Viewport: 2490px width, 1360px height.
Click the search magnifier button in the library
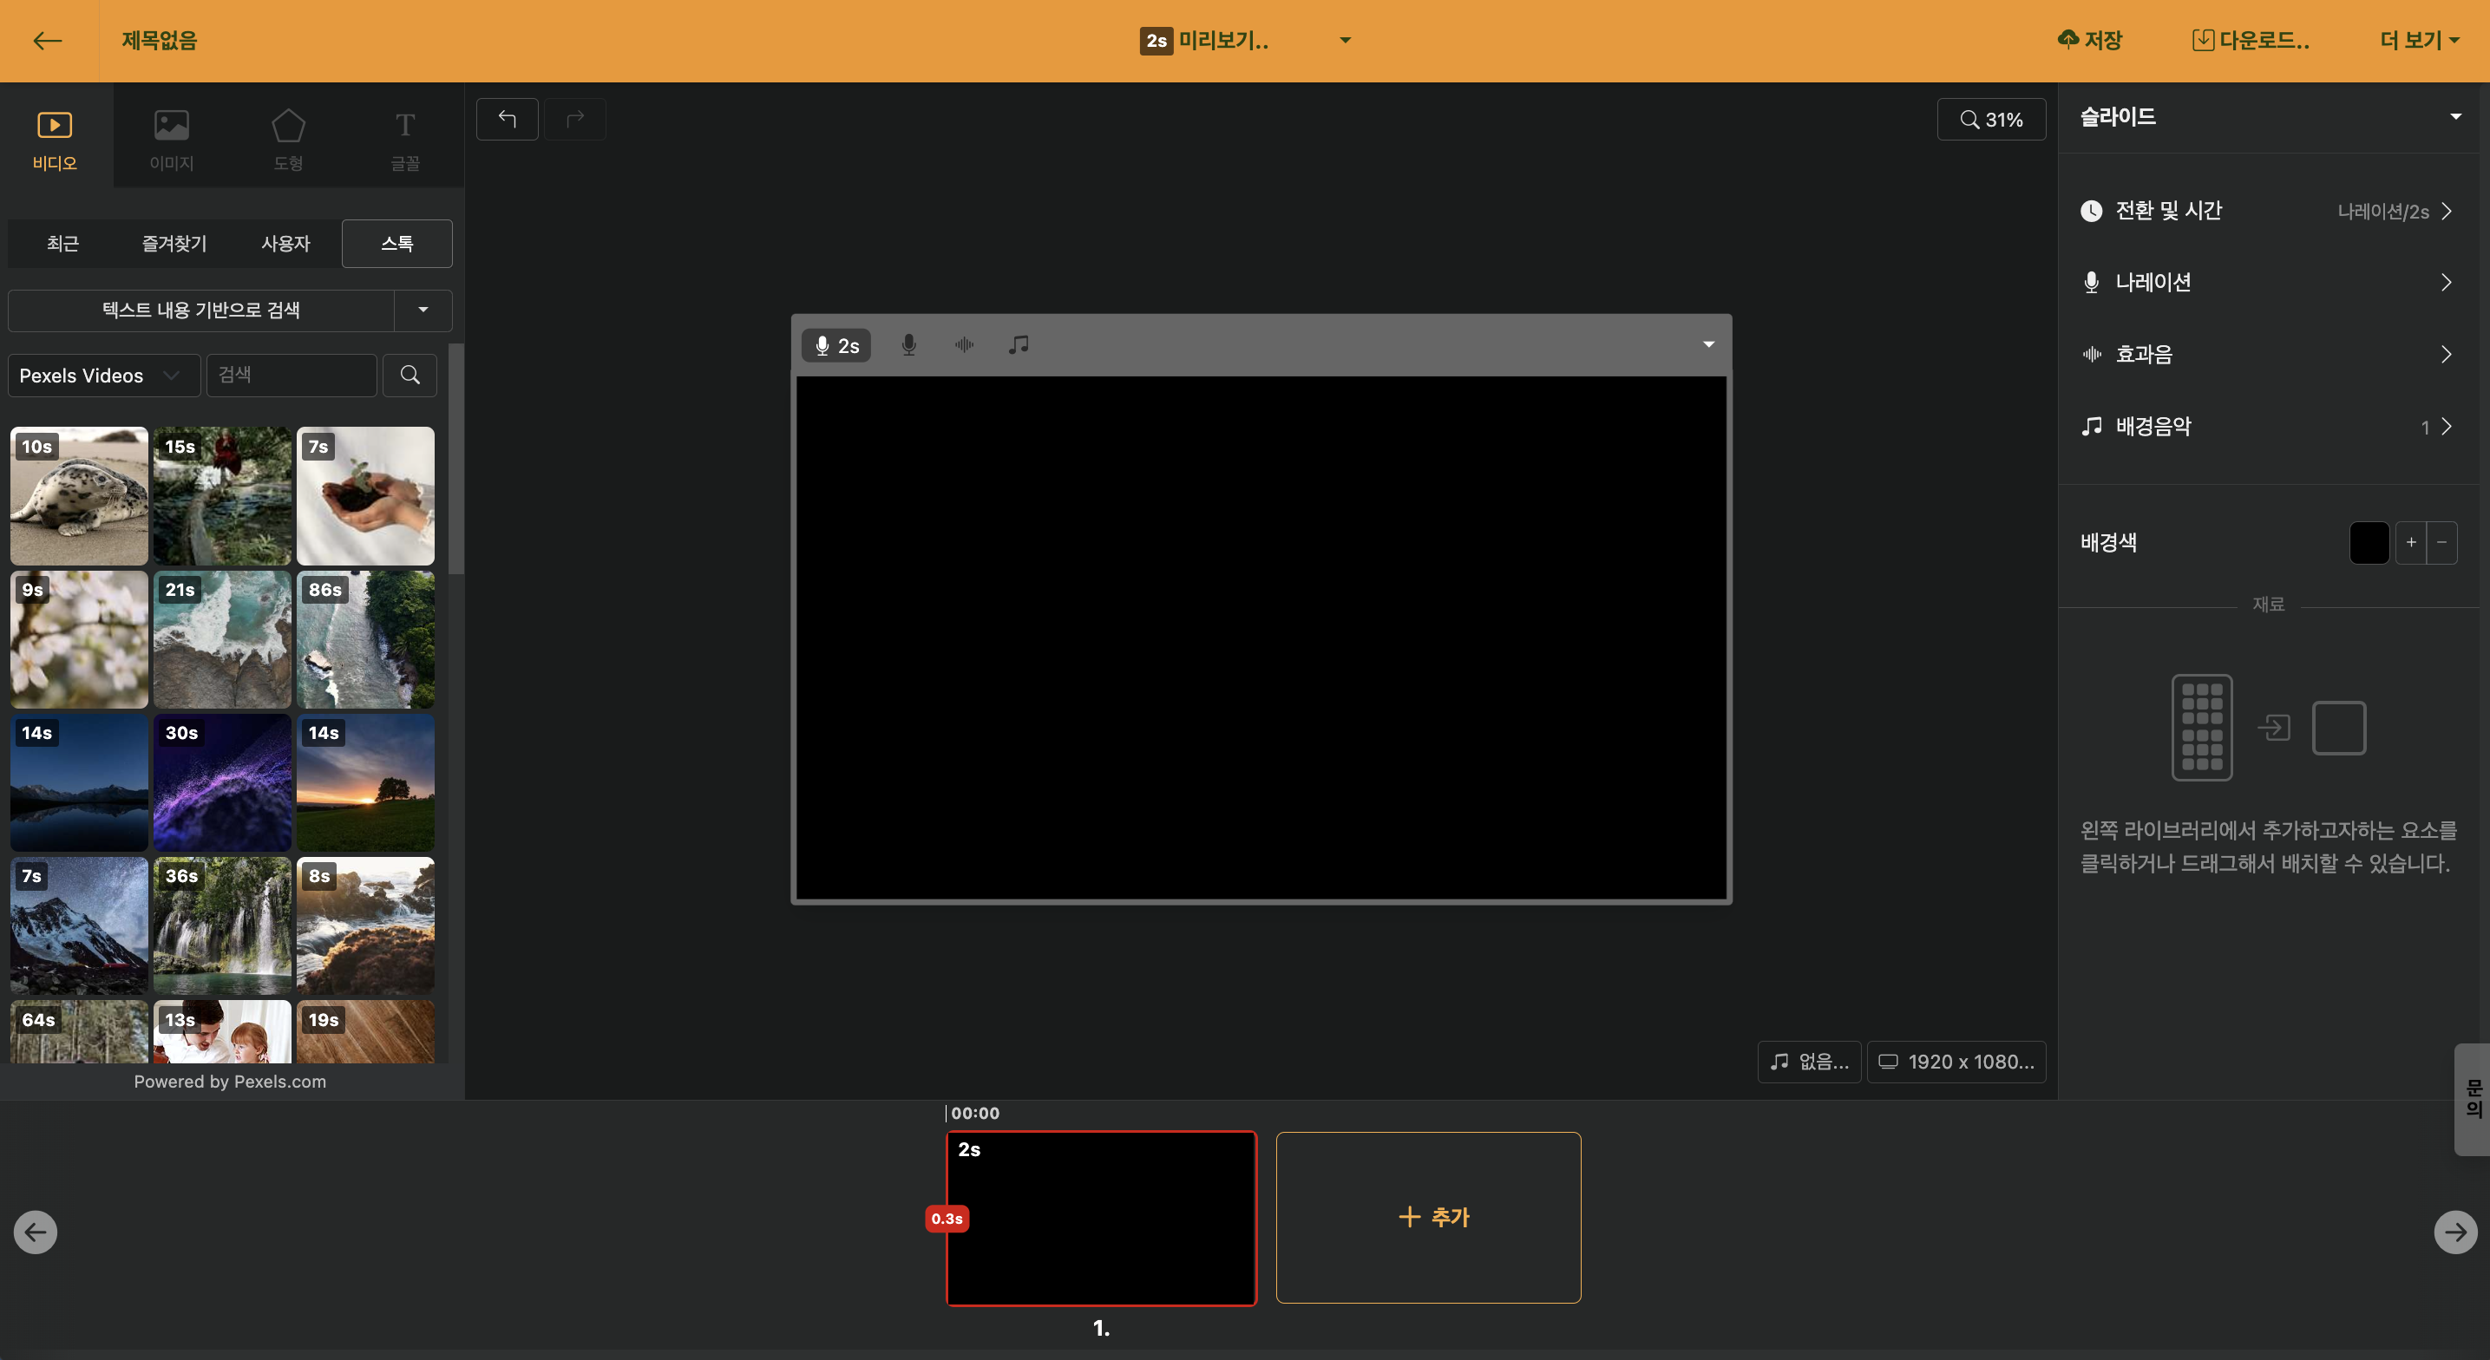click(410, 375)
